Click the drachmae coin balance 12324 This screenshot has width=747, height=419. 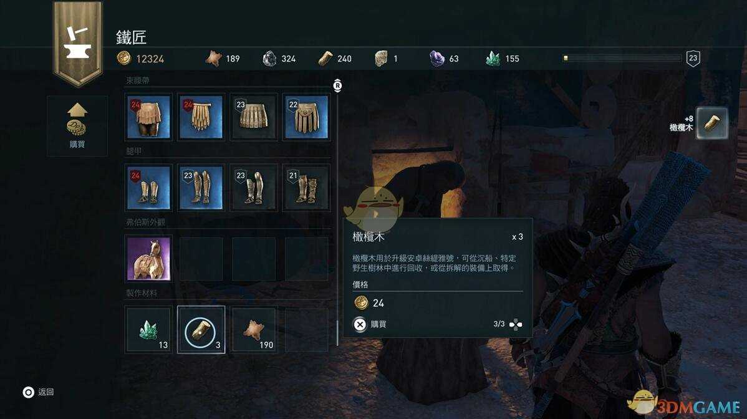coord(140,59)
